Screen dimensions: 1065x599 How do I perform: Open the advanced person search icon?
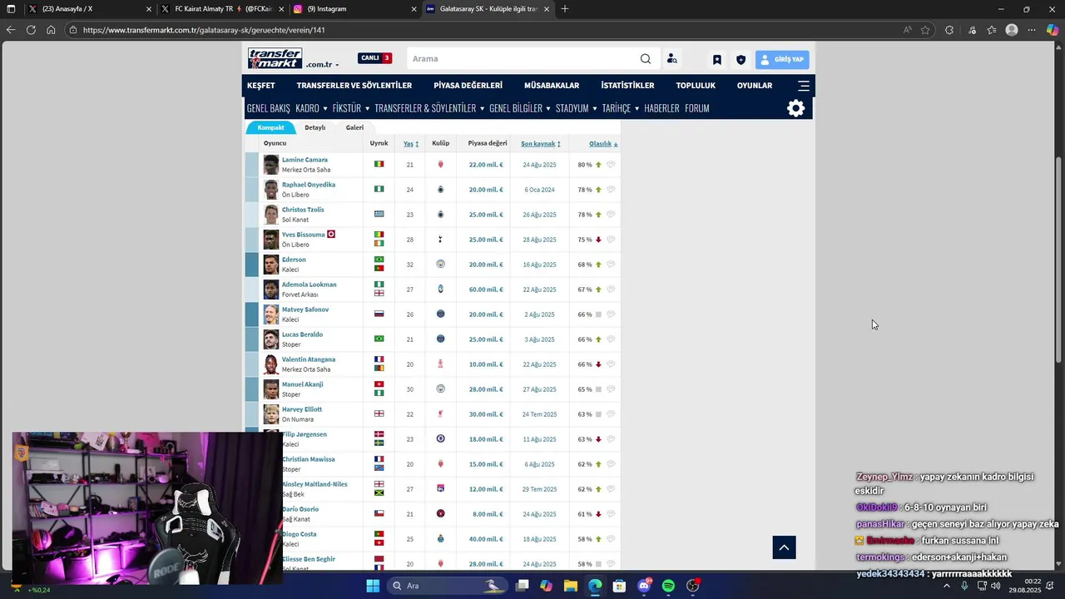(x=671, y=59)
